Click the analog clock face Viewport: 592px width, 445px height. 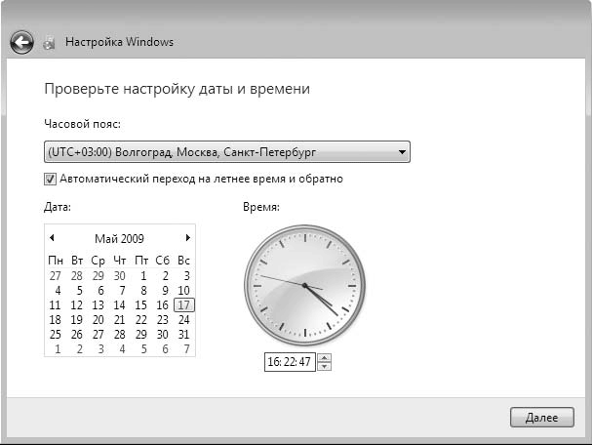point(304,286)
